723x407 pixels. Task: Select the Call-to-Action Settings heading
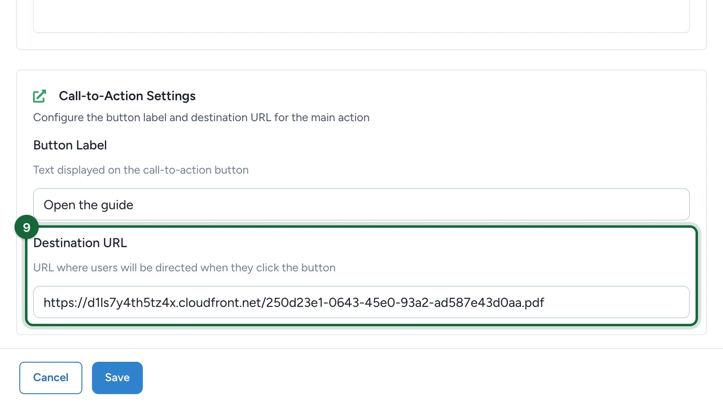pyautogui.click(x=127, y=96)
